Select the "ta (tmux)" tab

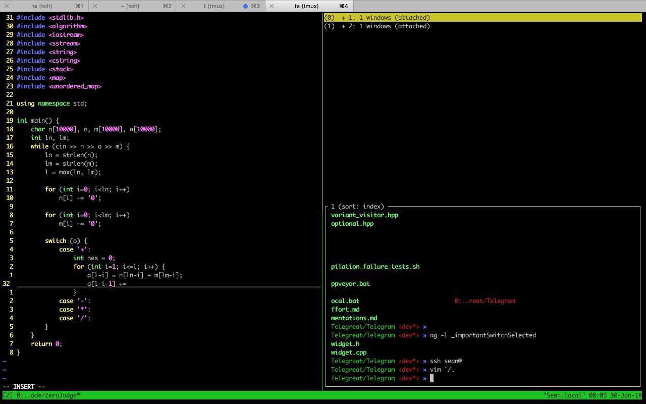pos(309,6)
